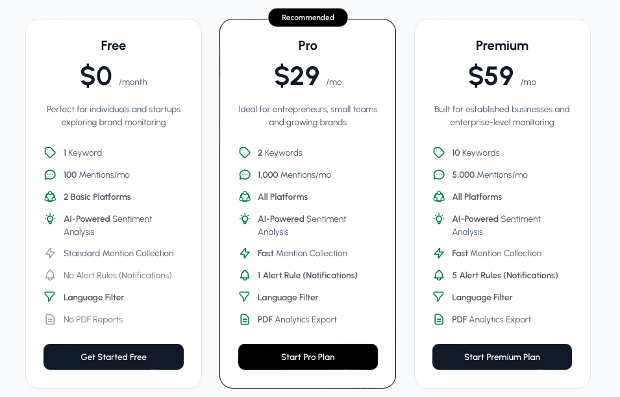The image size is (620, 397).
Task: Click the lightbulb icon for AI-Powered Sentiment in Pro
Action: tap(245, 219)
